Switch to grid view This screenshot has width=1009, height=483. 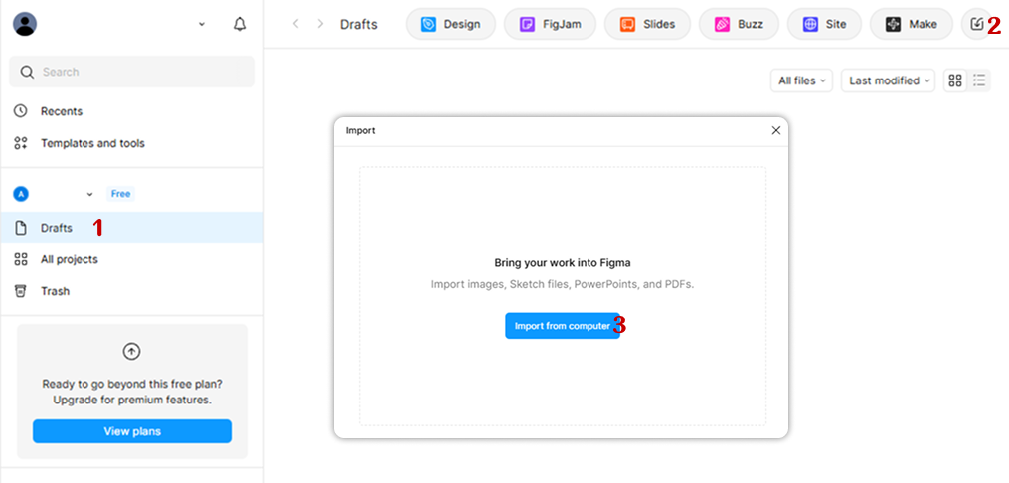click(955, 80)
